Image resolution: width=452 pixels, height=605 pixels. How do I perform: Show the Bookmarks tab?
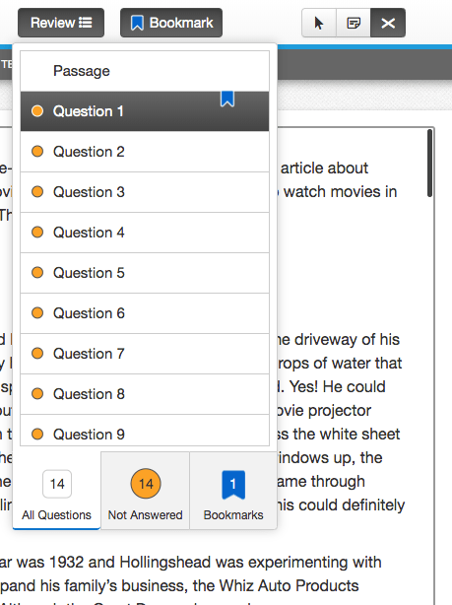click(233, 491)
